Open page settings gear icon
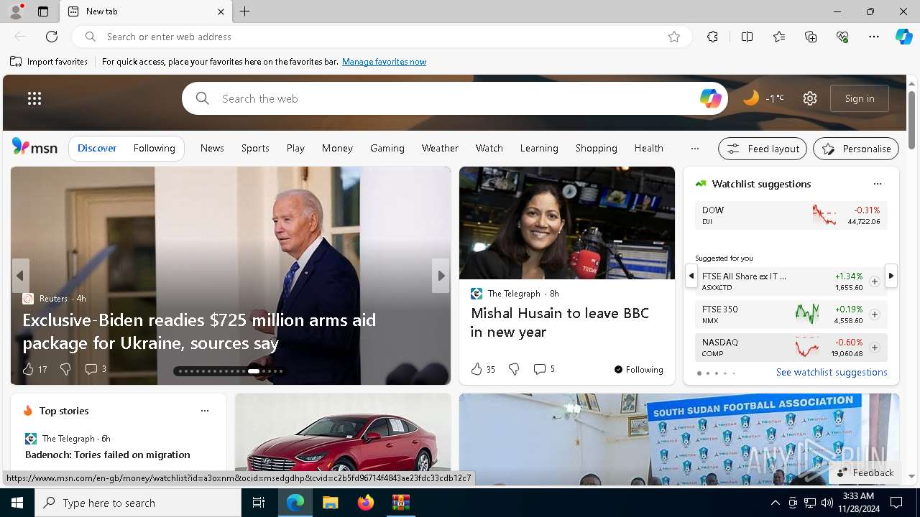920x517 pixels. pos(810,98)
